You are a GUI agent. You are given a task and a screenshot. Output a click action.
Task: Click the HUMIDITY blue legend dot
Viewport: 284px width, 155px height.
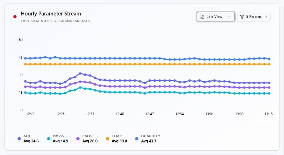click(137, 139)
